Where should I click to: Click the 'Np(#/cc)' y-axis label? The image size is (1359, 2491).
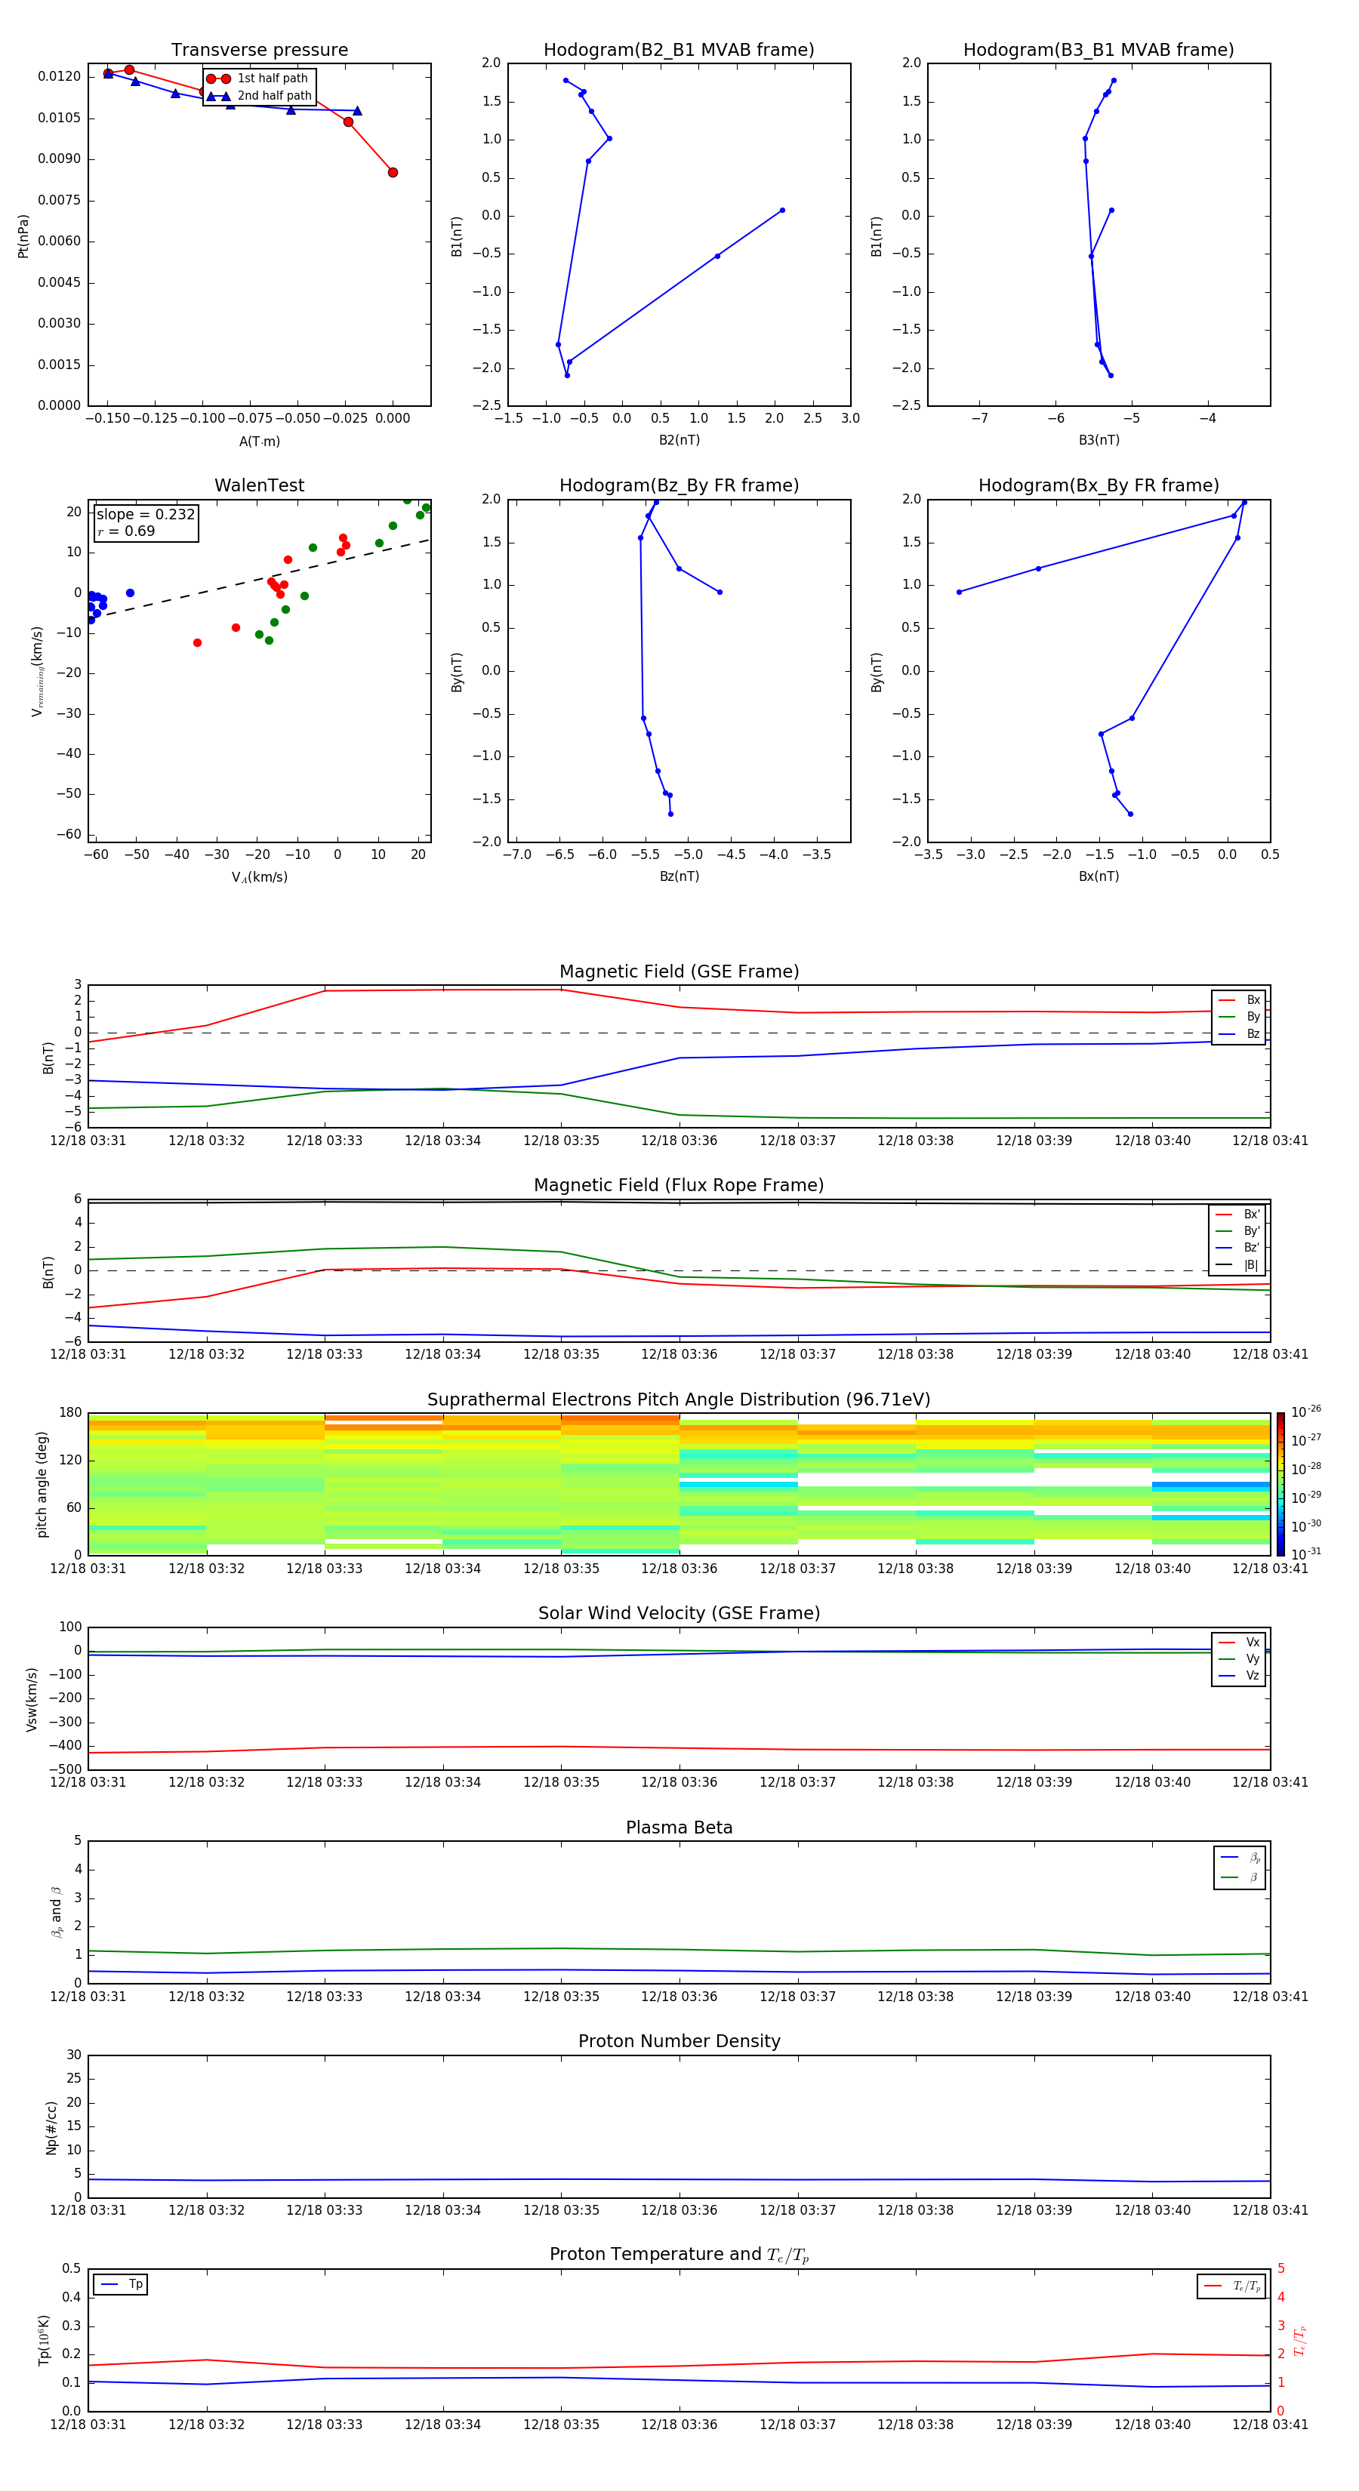point(51,2126)
